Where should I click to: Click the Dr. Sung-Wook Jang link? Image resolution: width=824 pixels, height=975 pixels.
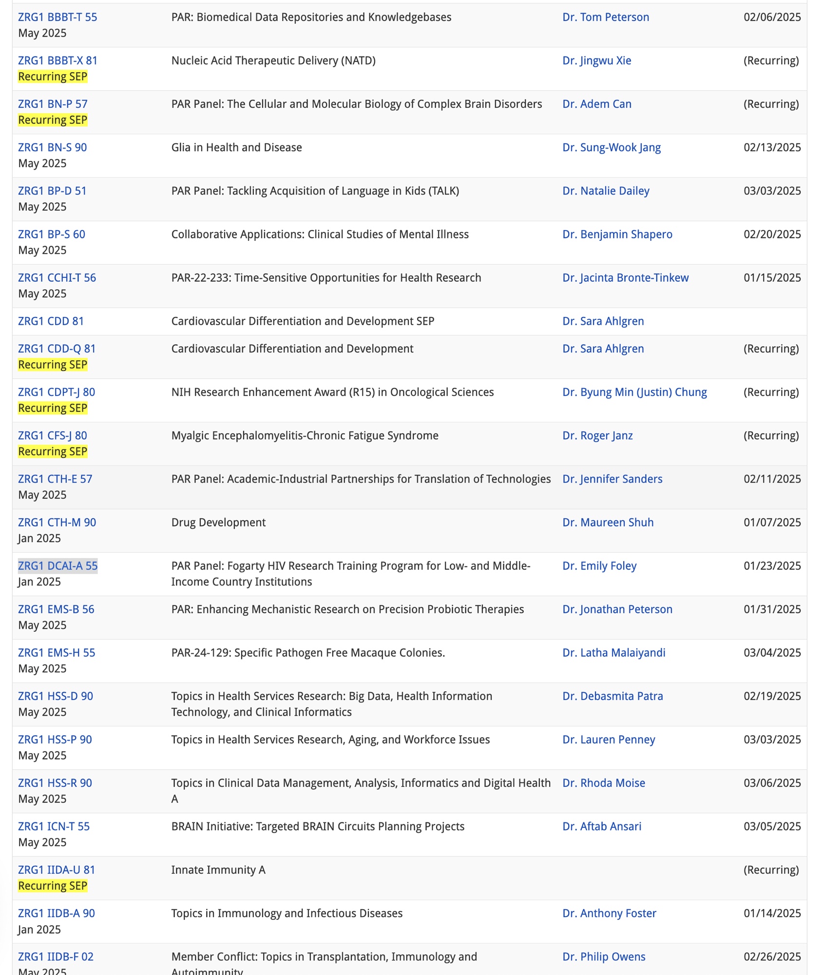pos(611,147)
